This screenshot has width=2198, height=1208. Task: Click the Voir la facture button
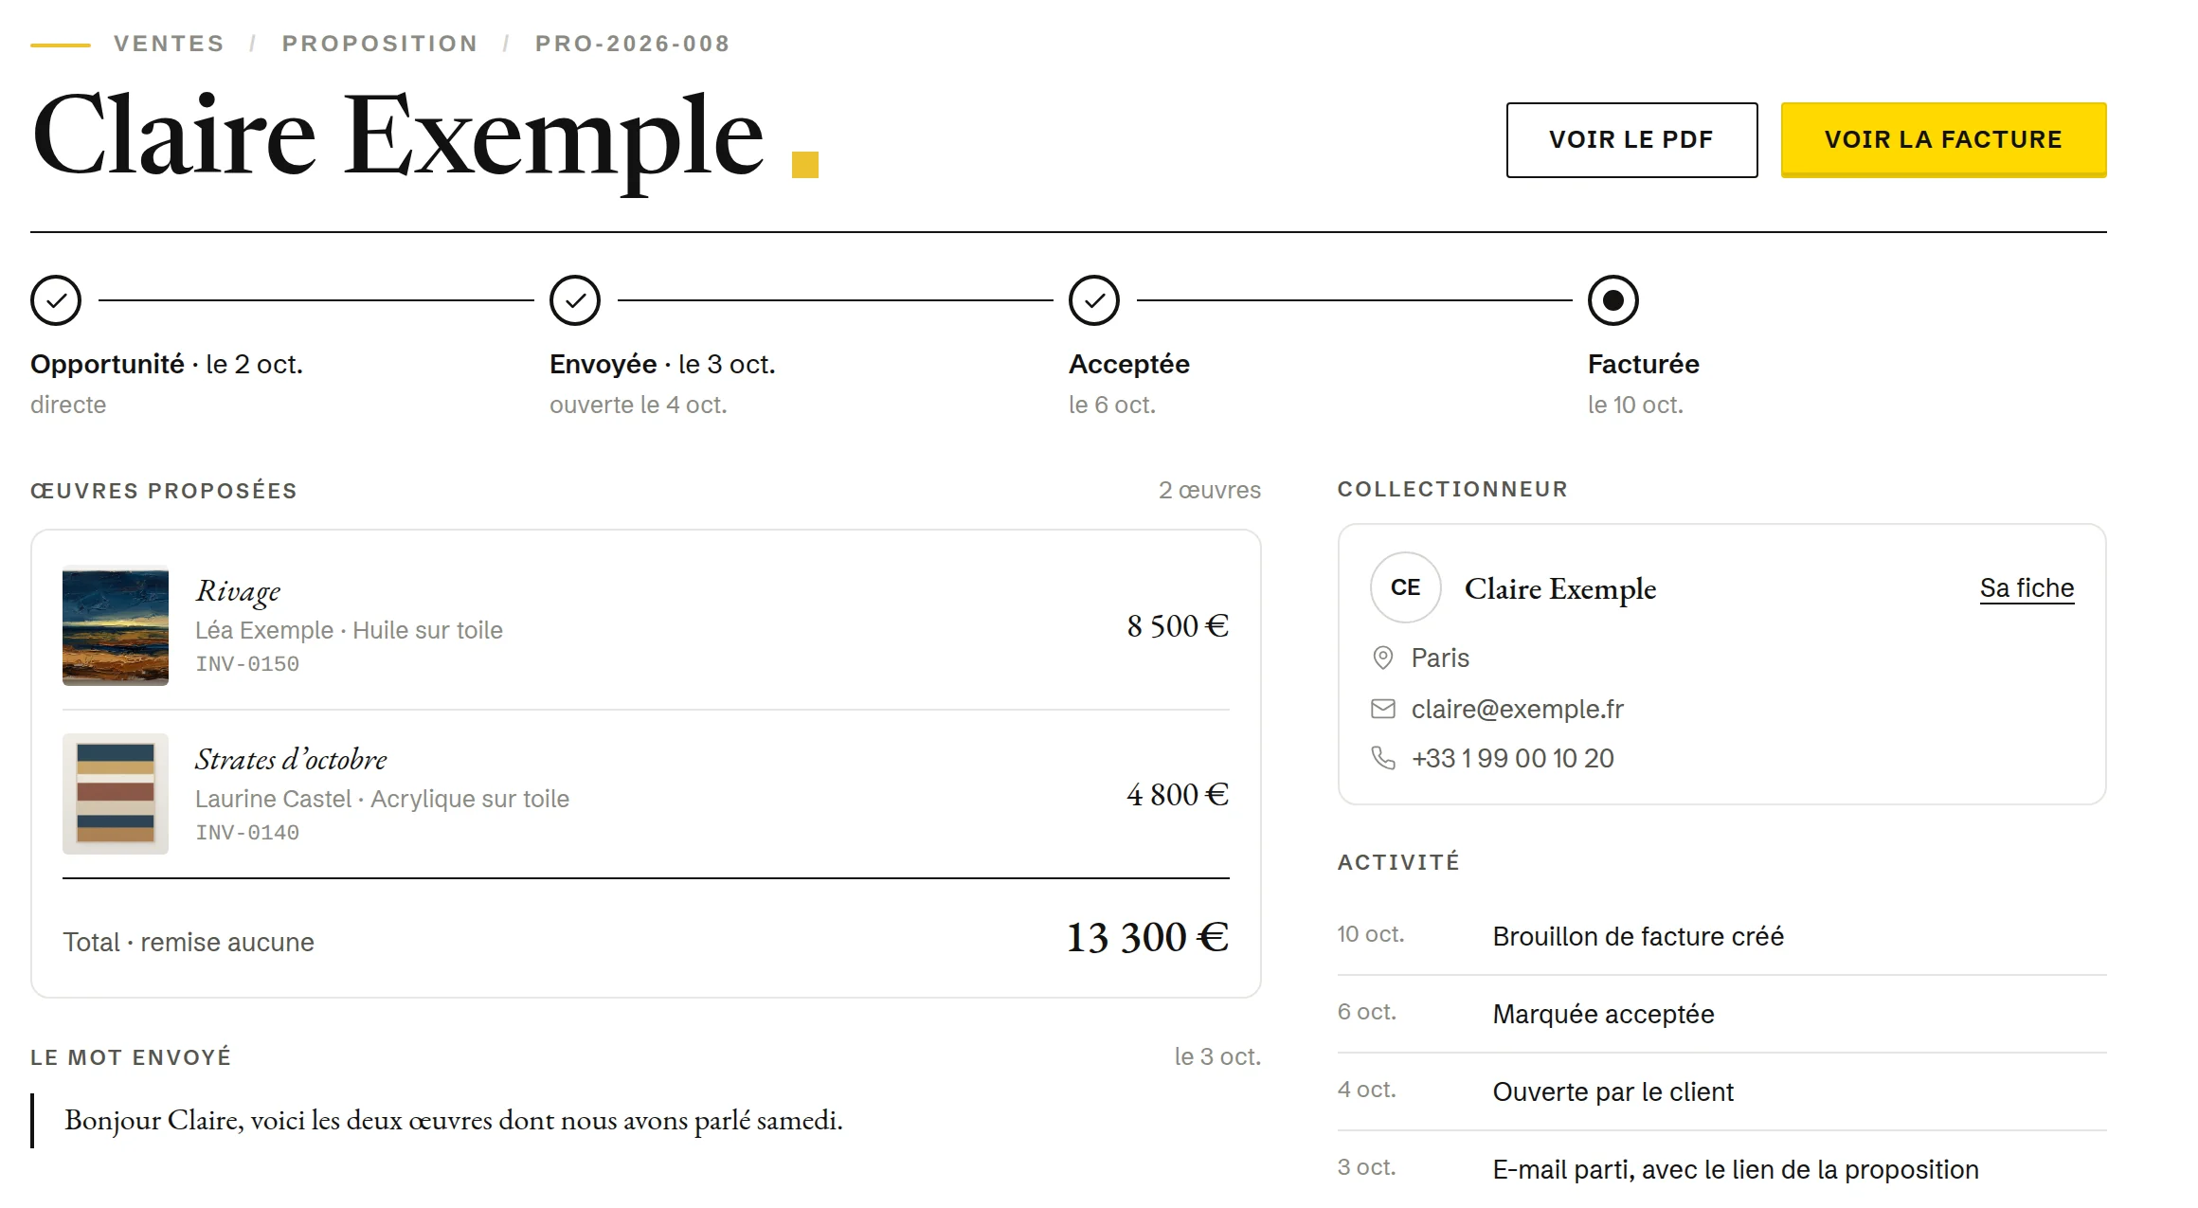(x=1943, y=140)
